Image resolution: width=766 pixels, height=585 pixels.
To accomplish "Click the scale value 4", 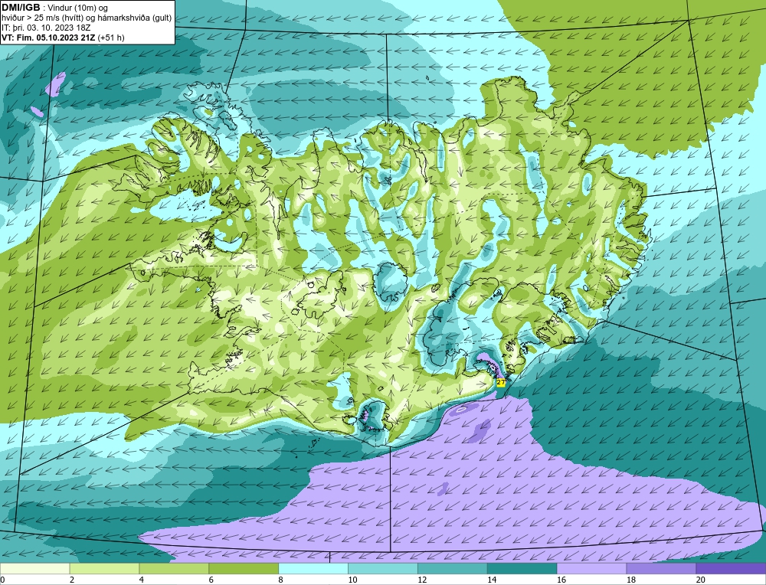I will tap(142, 580).
